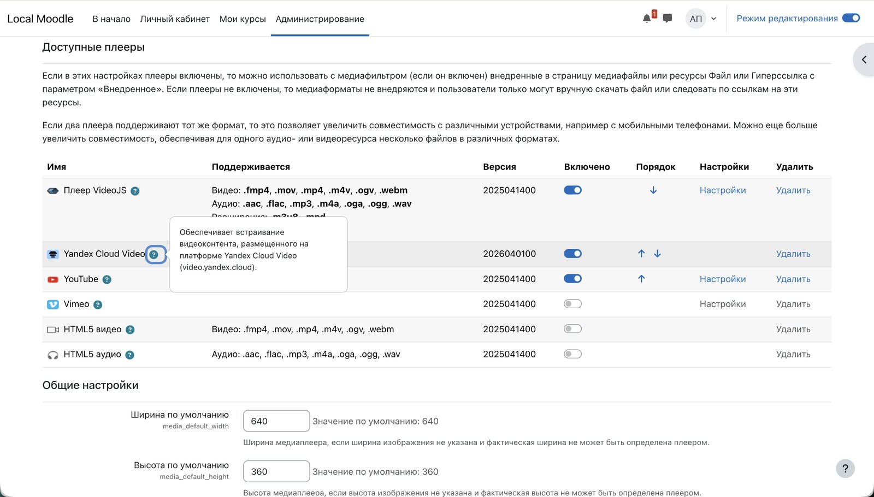Click the Yandex Cloud Video name
This screenshot has height=497, width=874.
104,254
